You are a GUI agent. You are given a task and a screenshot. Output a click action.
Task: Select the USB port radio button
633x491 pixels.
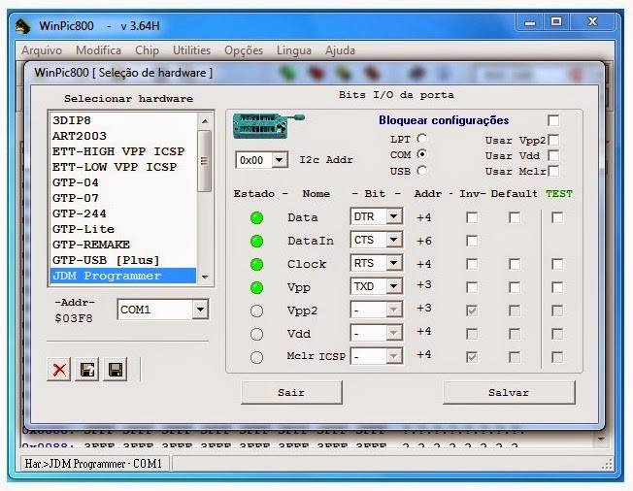[422, 171]
